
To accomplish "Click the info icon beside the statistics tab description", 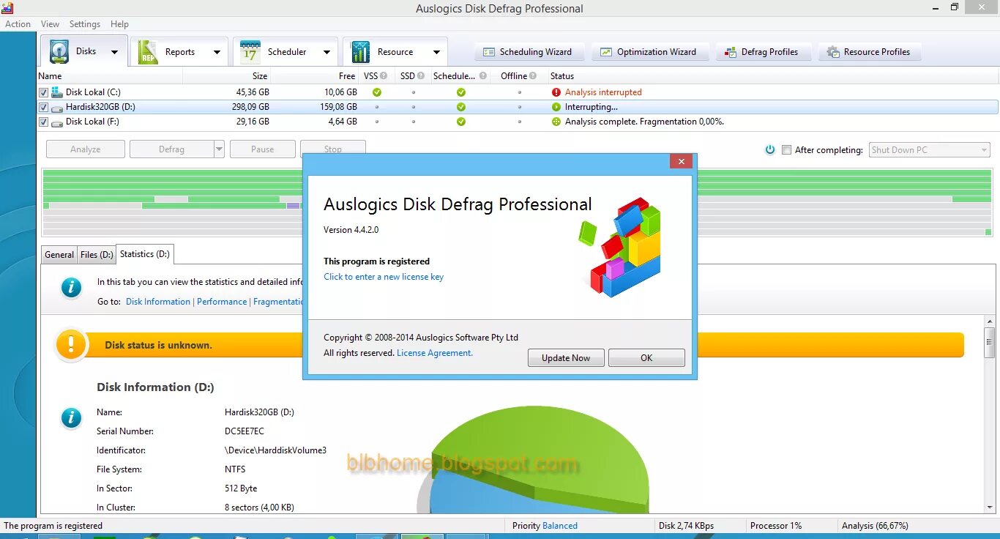I will tap(71, 288).
